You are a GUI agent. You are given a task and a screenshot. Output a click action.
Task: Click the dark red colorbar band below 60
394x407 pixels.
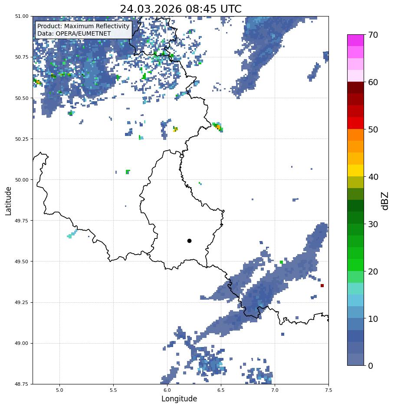tap(356, 87)
